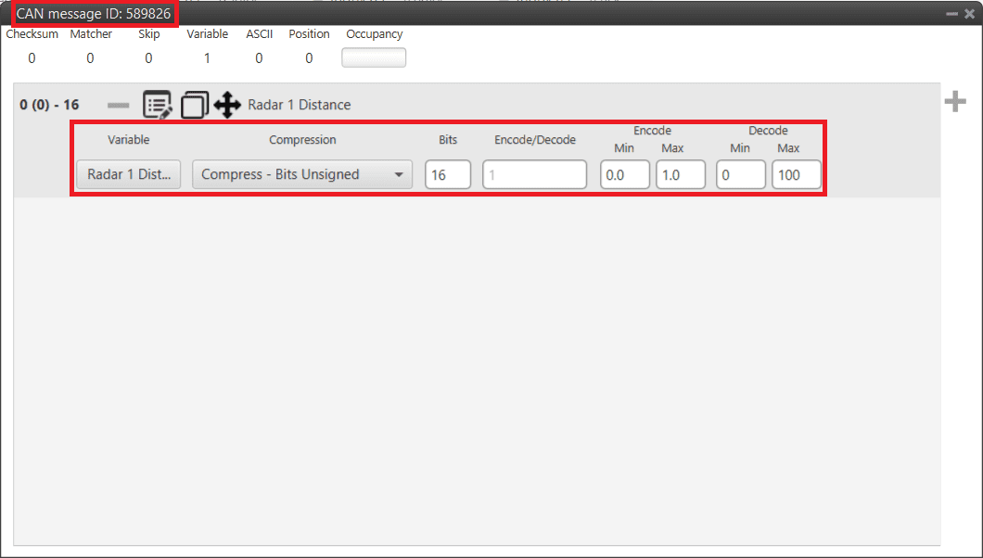
Task: Open the edit list icon with pencil
Action: pos(158,105)
